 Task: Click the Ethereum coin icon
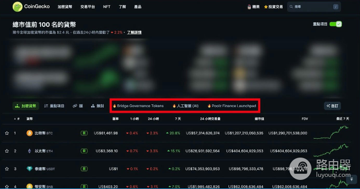tap(29, 151)
